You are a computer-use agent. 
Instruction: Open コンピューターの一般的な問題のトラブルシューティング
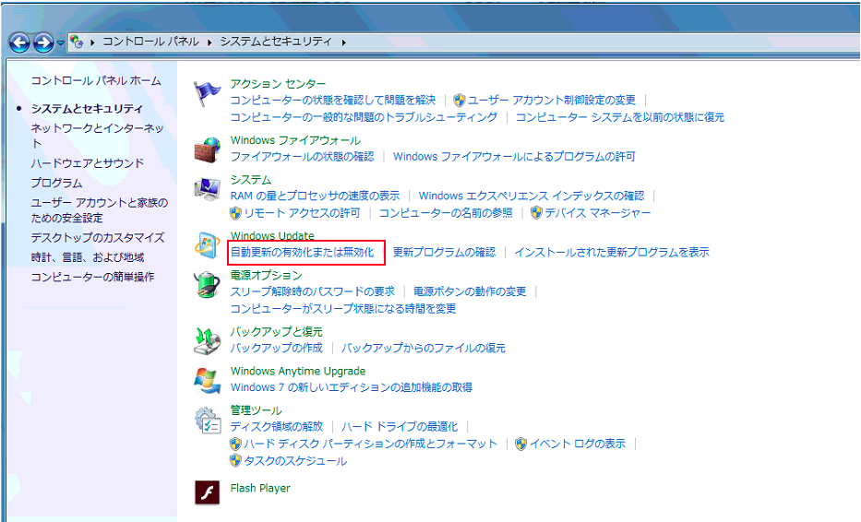(364, 117)
